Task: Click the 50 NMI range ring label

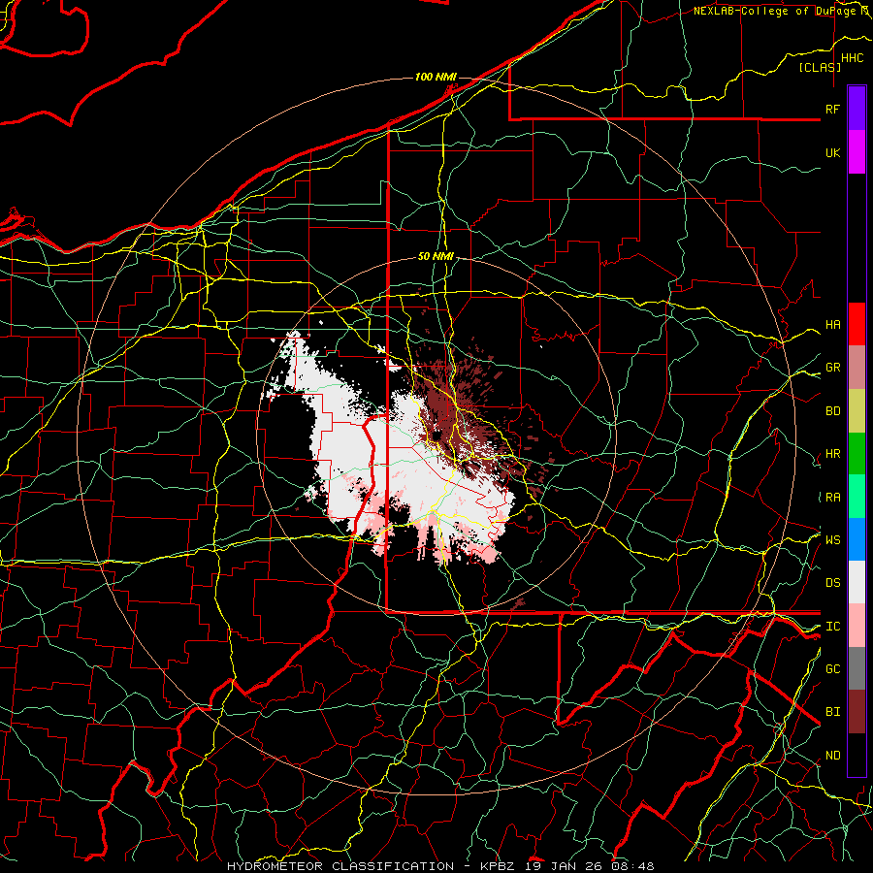Action: pos(436,257)
